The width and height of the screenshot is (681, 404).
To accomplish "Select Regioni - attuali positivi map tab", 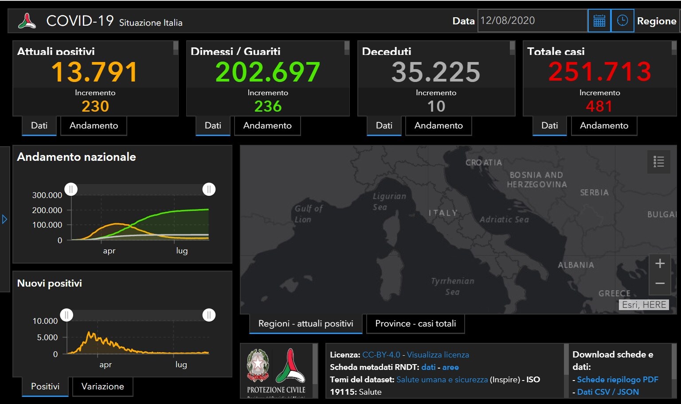I will click(x=306, y=323).
